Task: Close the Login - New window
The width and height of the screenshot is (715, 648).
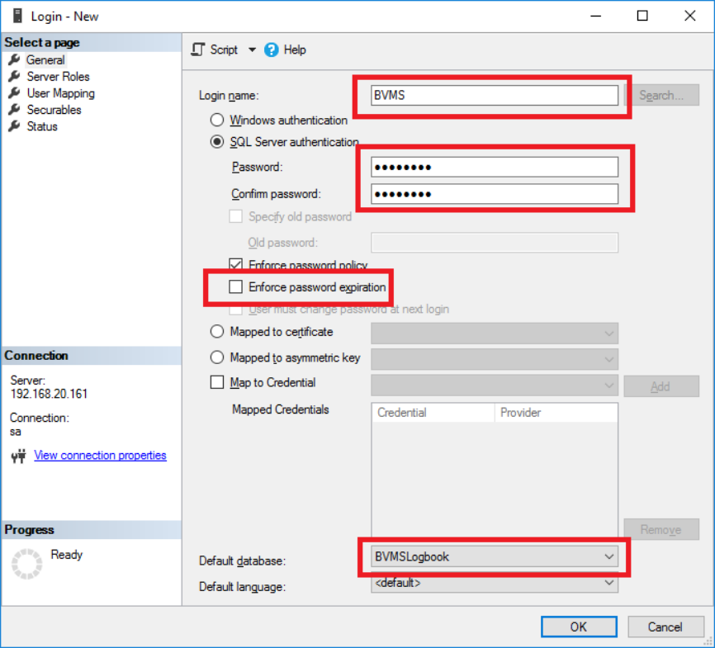Action: pos(690,16)
